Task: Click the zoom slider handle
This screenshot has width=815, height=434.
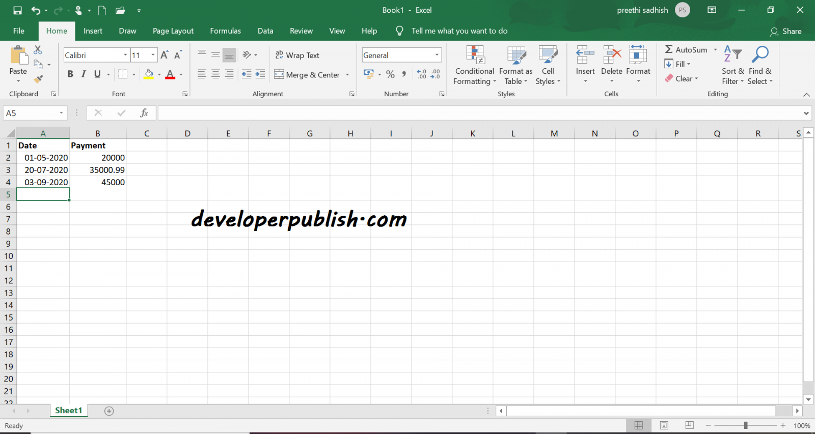Action: click(745, 425)
